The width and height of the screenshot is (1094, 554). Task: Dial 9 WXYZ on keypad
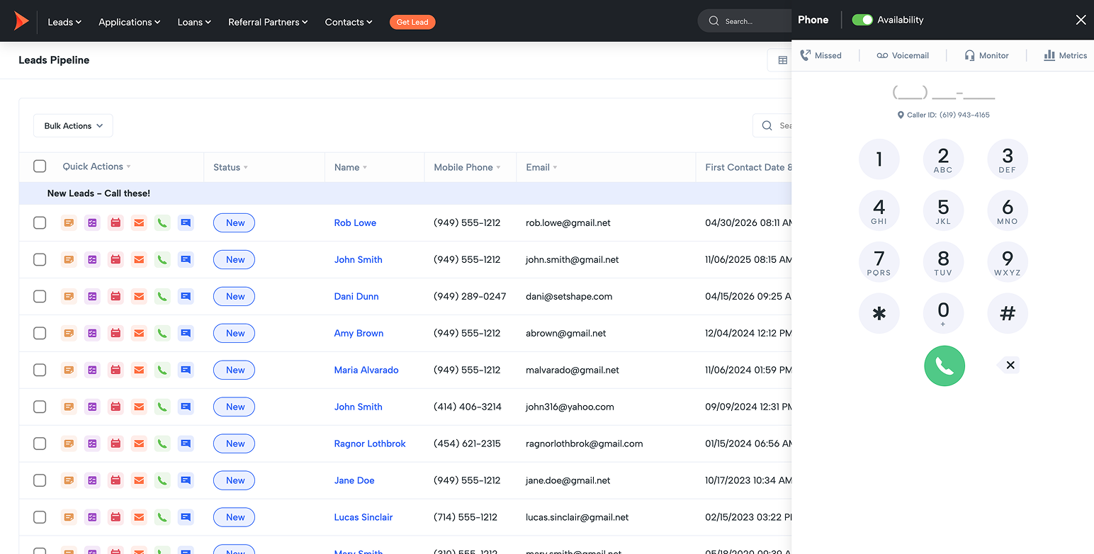(x=1008, y=262)
